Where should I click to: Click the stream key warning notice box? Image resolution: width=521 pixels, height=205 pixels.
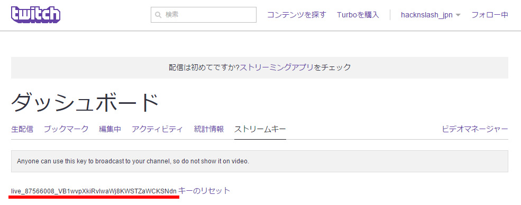coord(260,161)
